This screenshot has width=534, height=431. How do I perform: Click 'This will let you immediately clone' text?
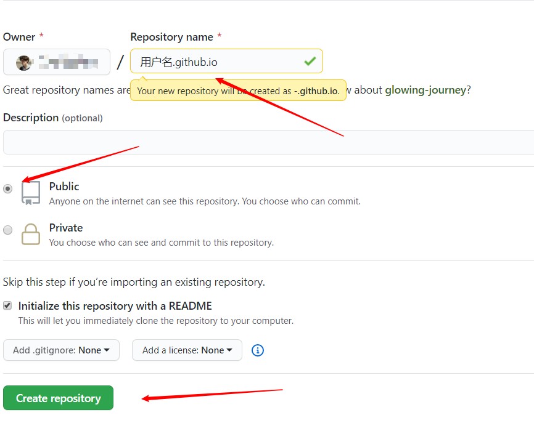[x=156, y=321]
